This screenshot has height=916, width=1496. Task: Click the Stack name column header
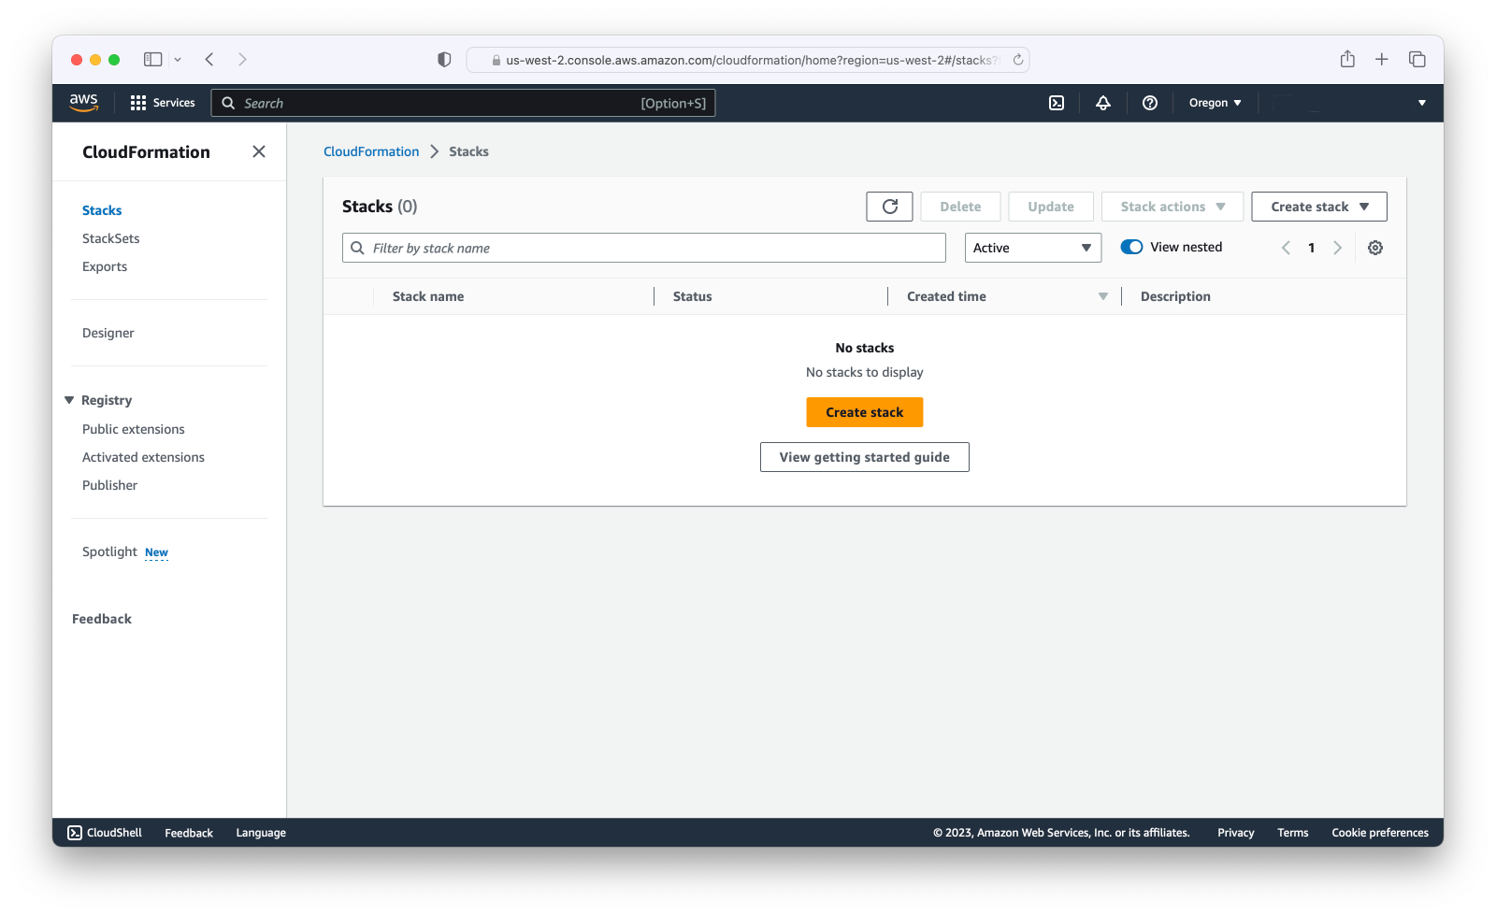(x=428, y=296)
